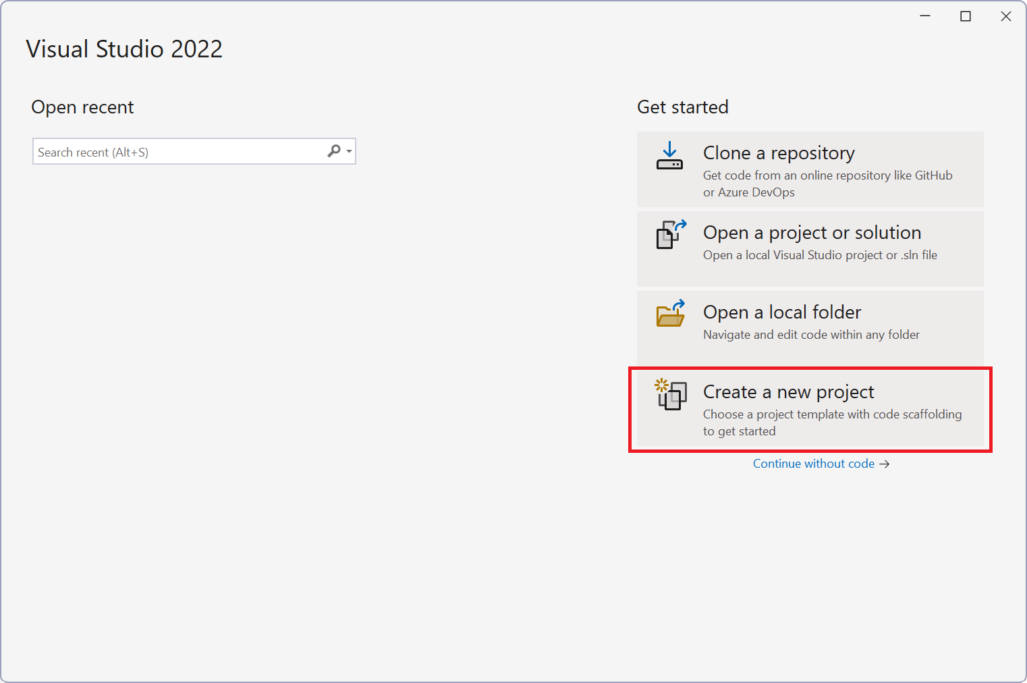The width and height of the screenshot is (1027, 683).
Task: Minimize the Visual Studio window
Action: [925, 16]
